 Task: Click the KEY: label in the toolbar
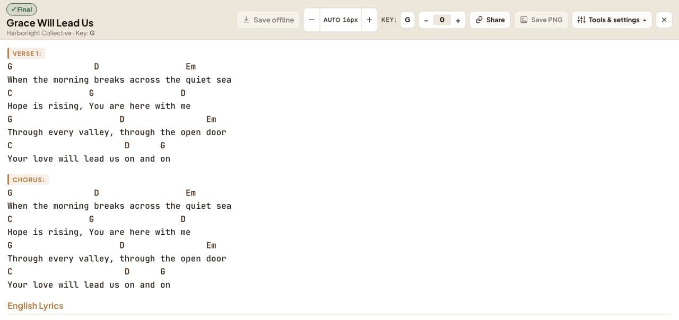[389, 20]
